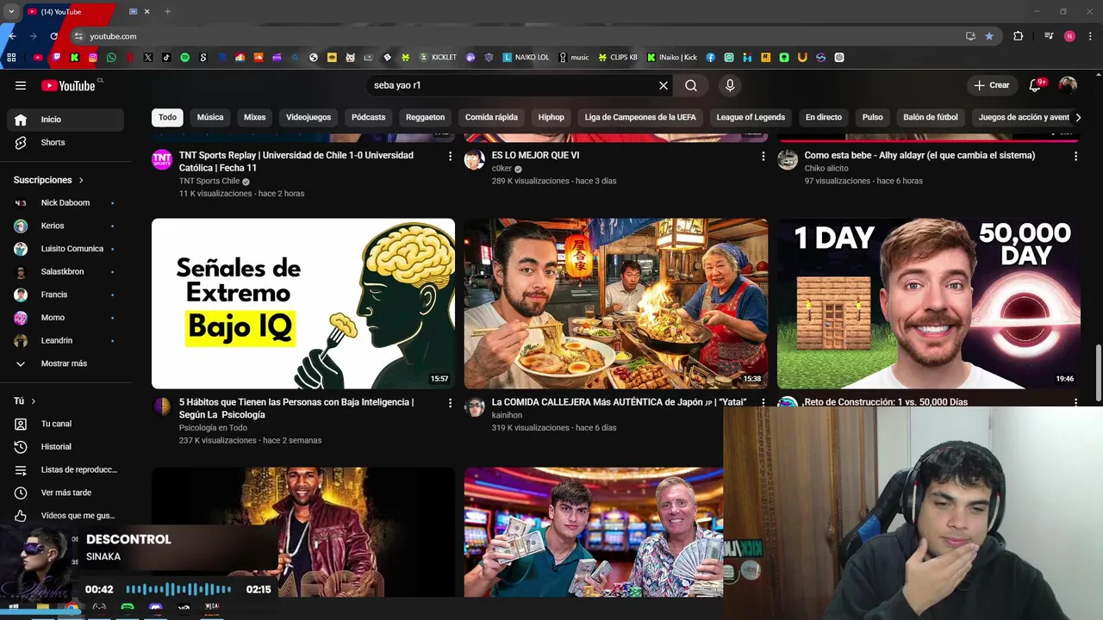The image size is (1103, 620).
Task: Clear the search box with the X
Action: (664, 85)
